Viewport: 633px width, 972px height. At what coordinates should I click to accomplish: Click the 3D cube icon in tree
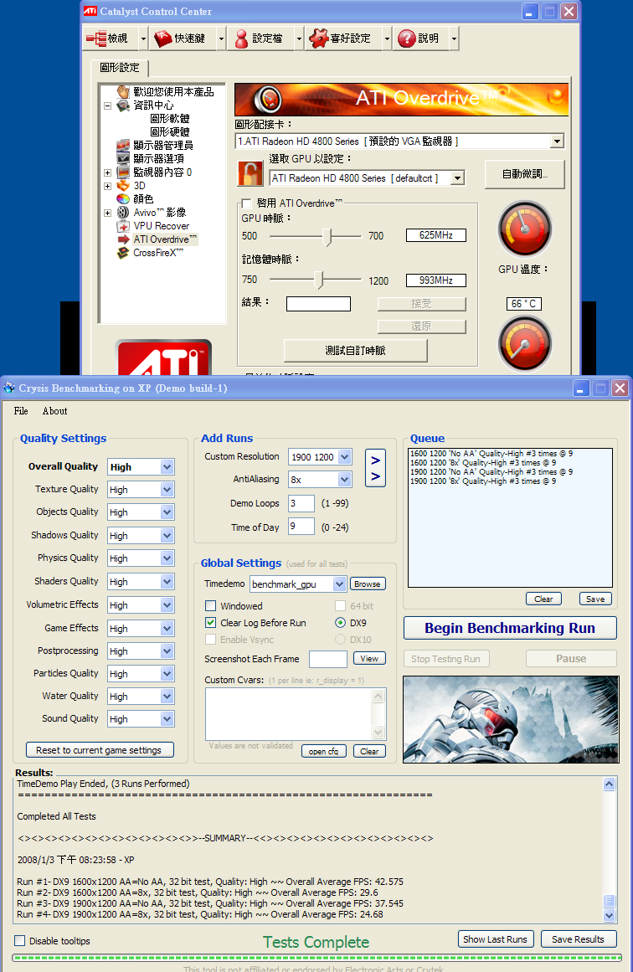pos(124,186)
